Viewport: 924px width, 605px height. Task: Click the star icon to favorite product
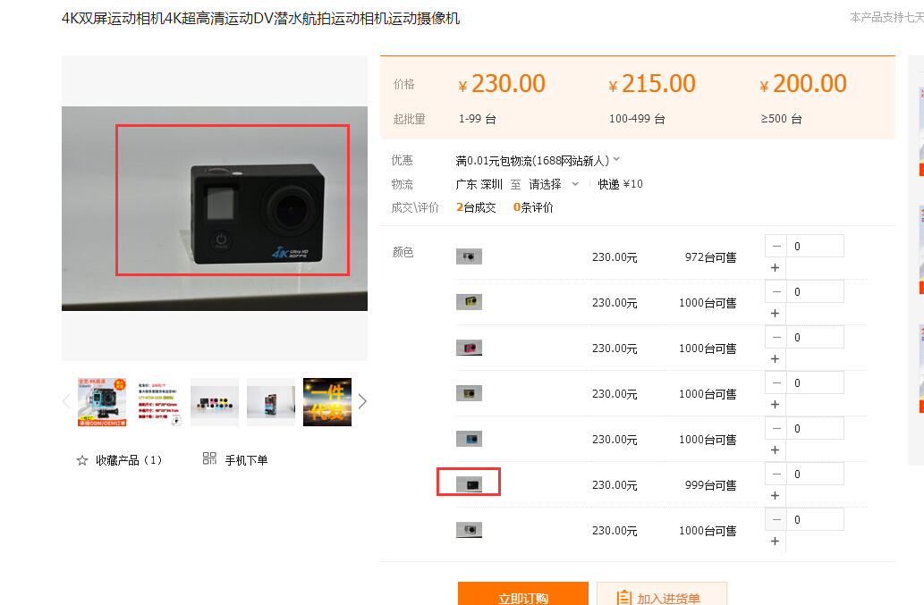pos(82,460)
